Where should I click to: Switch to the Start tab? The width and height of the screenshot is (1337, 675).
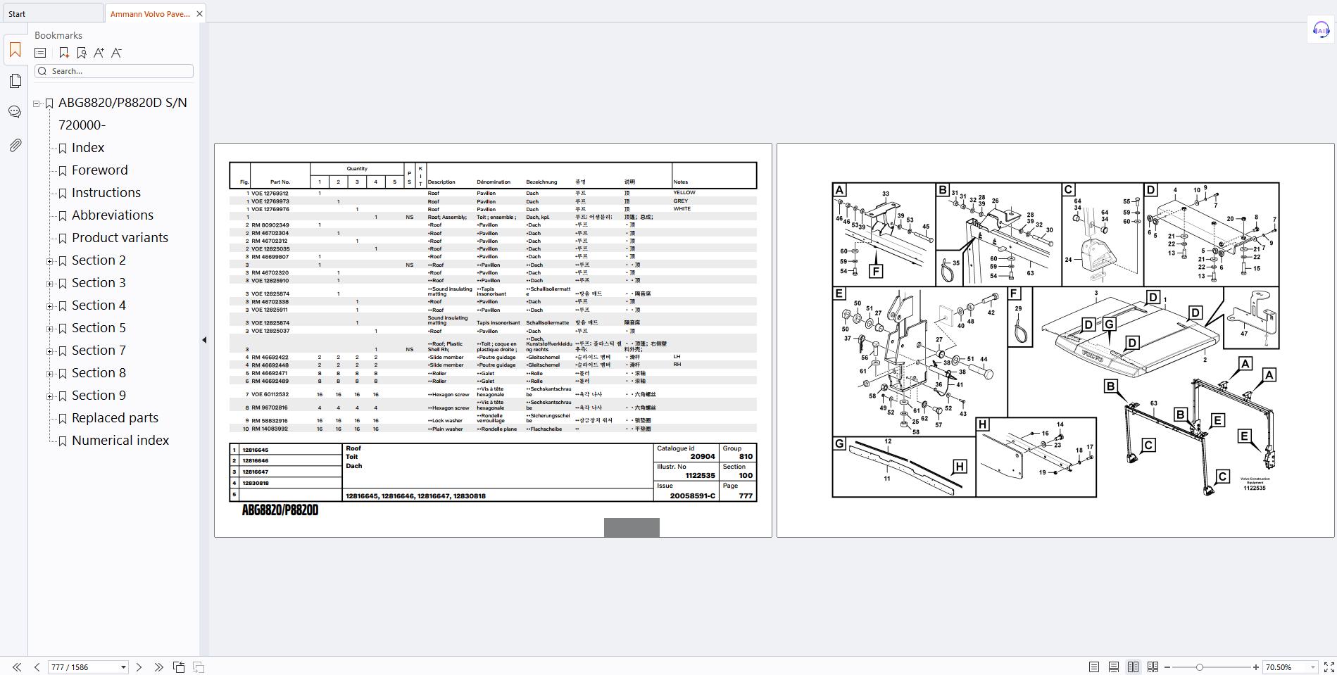(52, 13)
